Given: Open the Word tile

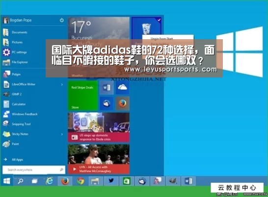Looking at the screenshot, I should coord(107,88).
